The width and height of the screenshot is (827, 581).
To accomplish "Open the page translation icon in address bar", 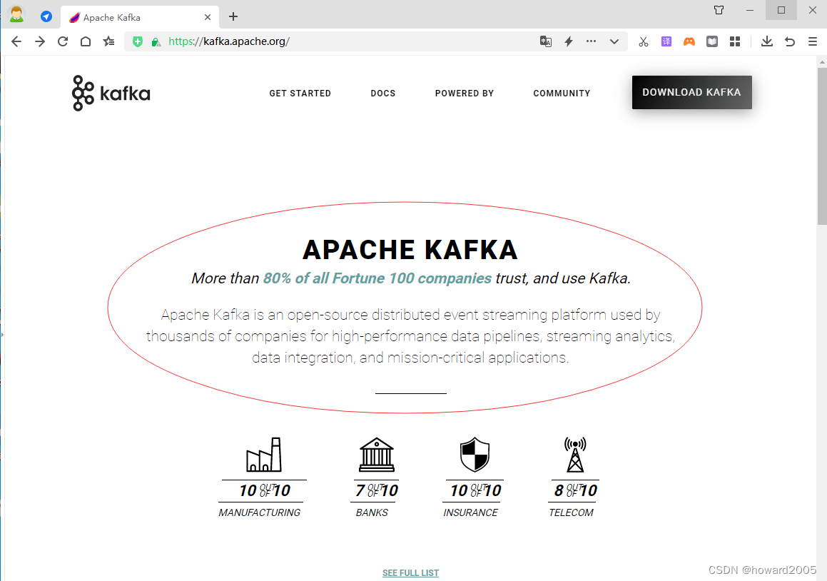I will 546,41.
